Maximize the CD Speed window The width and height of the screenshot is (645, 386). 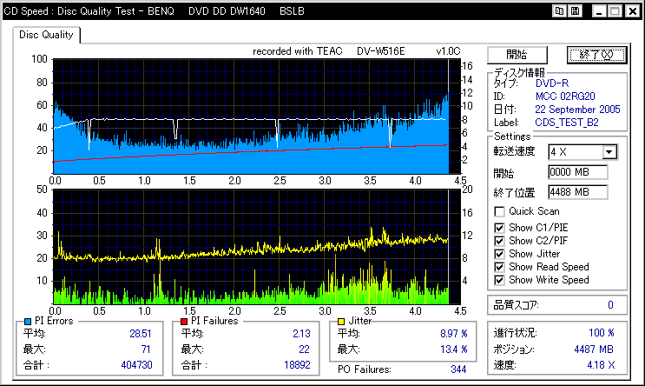click(615, 11)
